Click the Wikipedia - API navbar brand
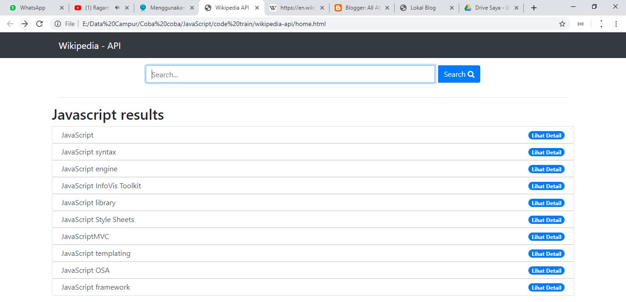The width and height of the screenshot is (626, 302). pos(89,45)
